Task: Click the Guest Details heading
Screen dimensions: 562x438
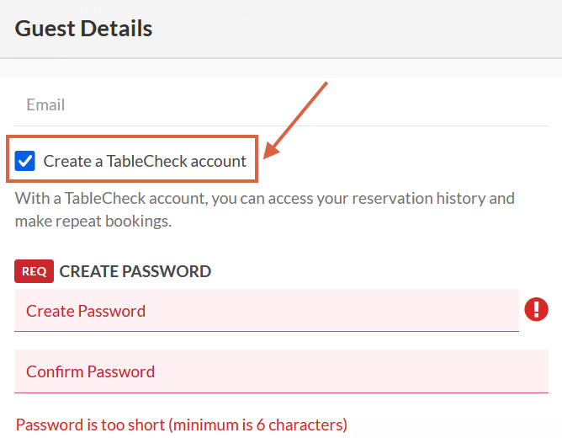Action: coord(83,29)
